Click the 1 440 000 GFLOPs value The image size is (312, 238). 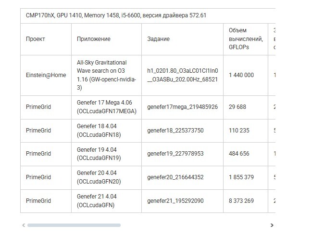(241, 75)
